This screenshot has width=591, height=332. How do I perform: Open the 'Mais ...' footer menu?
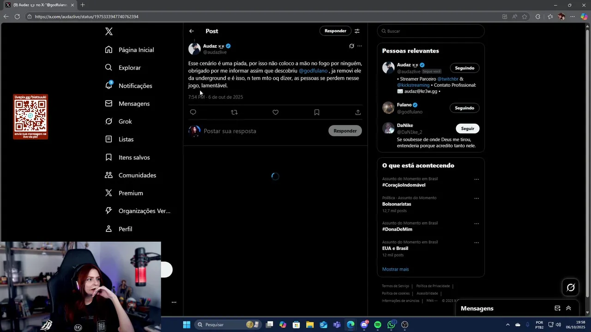pyautogui.click(x=432, y=301)
